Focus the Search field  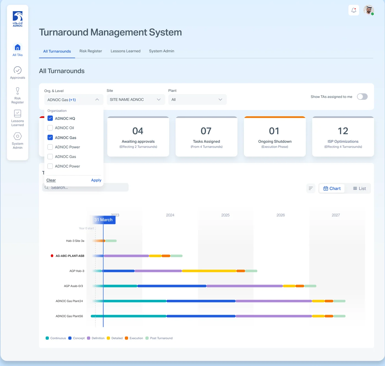[x=85, y=188]
